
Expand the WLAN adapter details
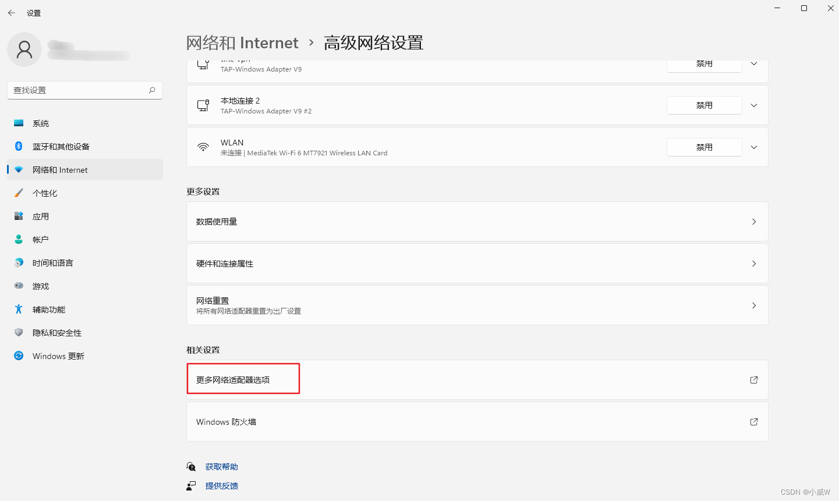coord(754,147)
